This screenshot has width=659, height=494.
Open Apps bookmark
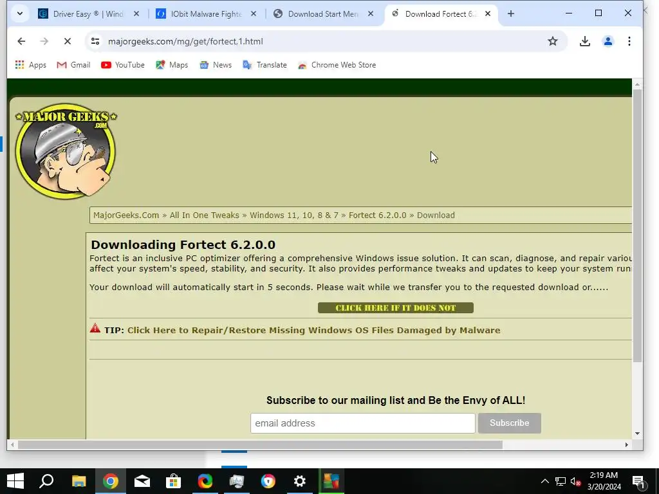click(x=31, y=65)
